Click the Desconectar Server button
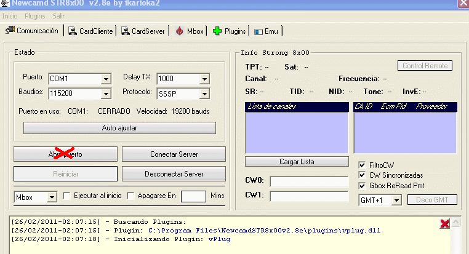 [x=174, y=174]
